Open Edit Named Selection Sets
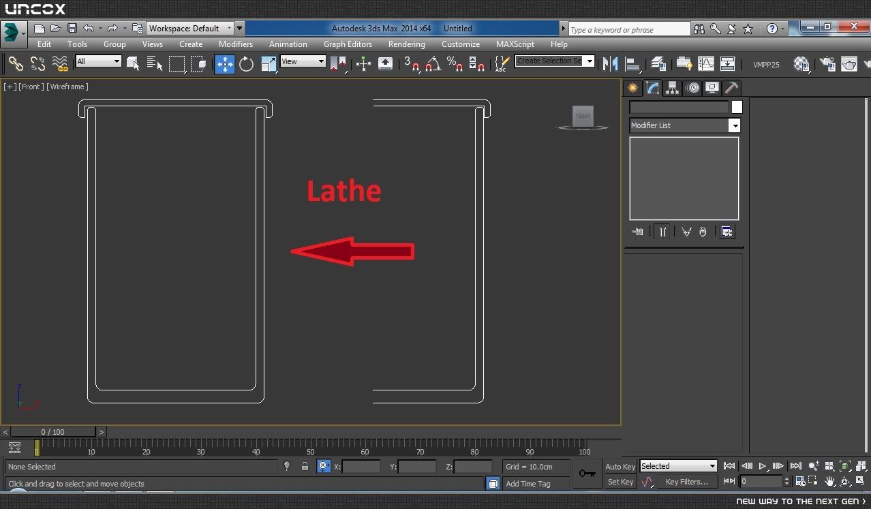Viewport: 871px width, 509px height. (502, 64)
